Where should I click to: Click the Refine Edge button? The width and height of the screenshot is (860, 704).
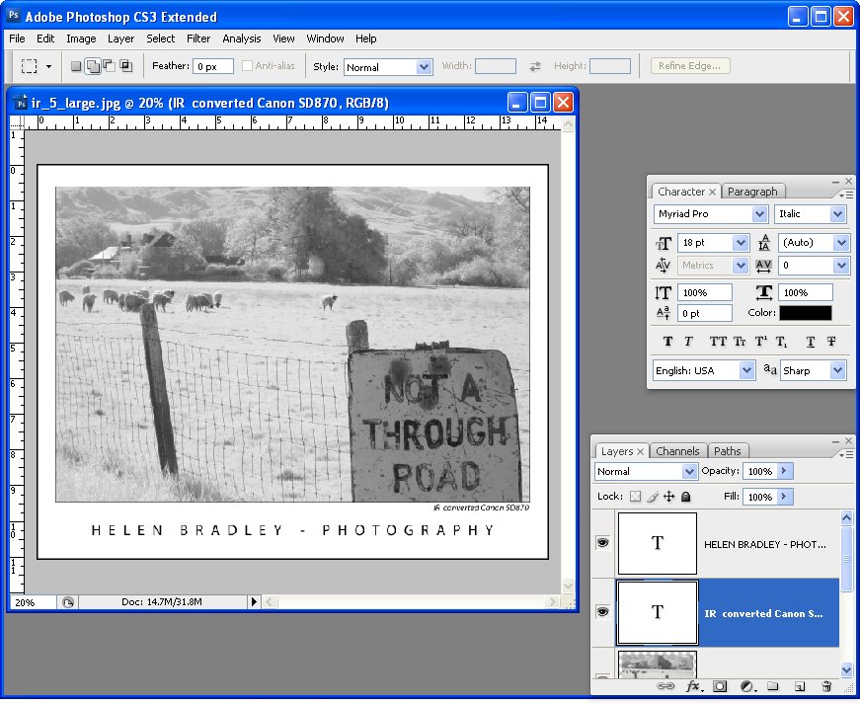click(x=689, y=66)
